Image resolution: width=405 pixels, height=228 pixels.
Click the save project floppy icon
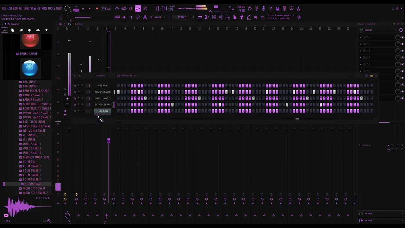click(277, 9)
